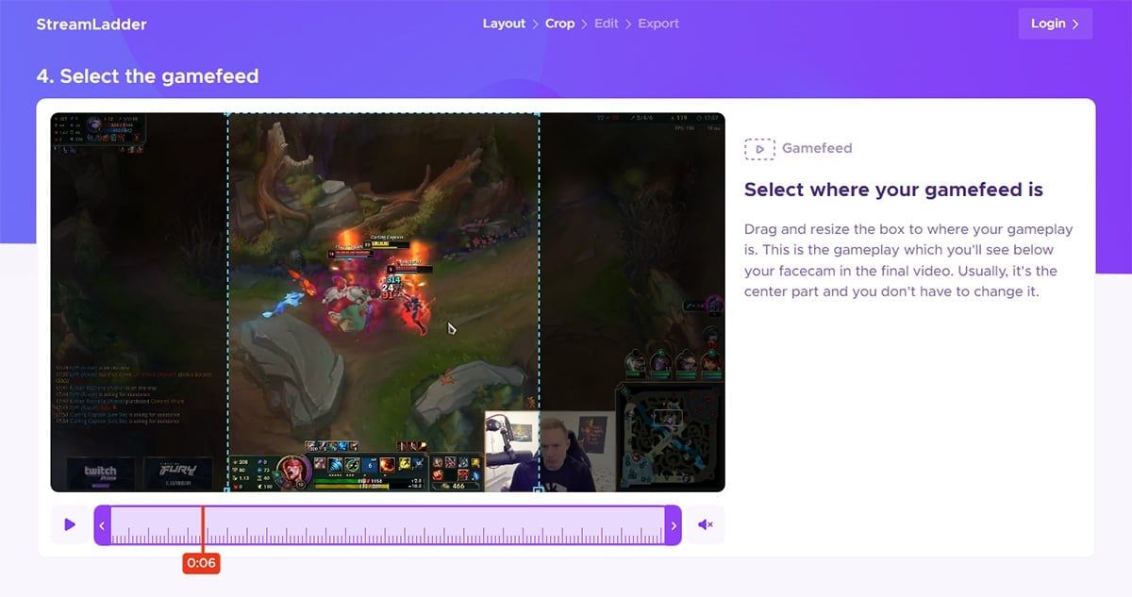
Task: Select the Edit step in breadcrumb
Action: 606,24
